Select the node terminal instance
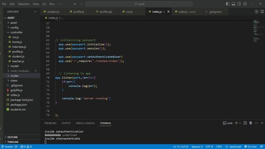 (228, 123)
